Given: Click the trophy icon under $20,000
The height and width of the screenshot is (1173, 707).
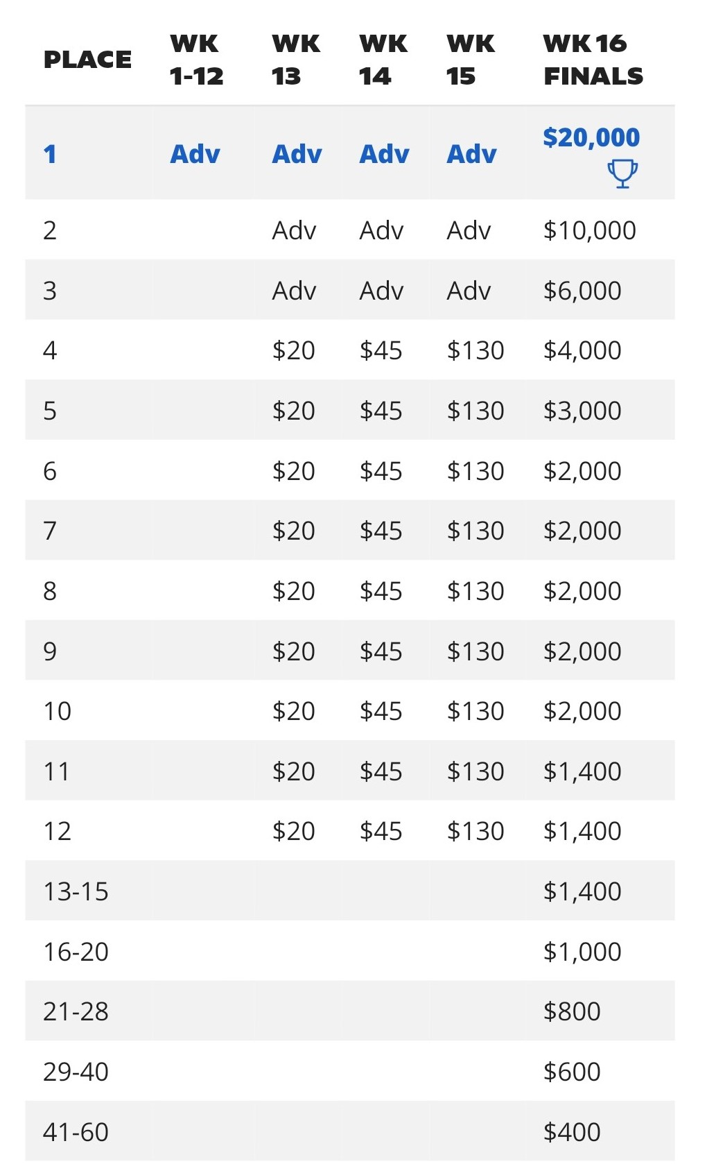Looking at the screenshot, I should (622, 173).
